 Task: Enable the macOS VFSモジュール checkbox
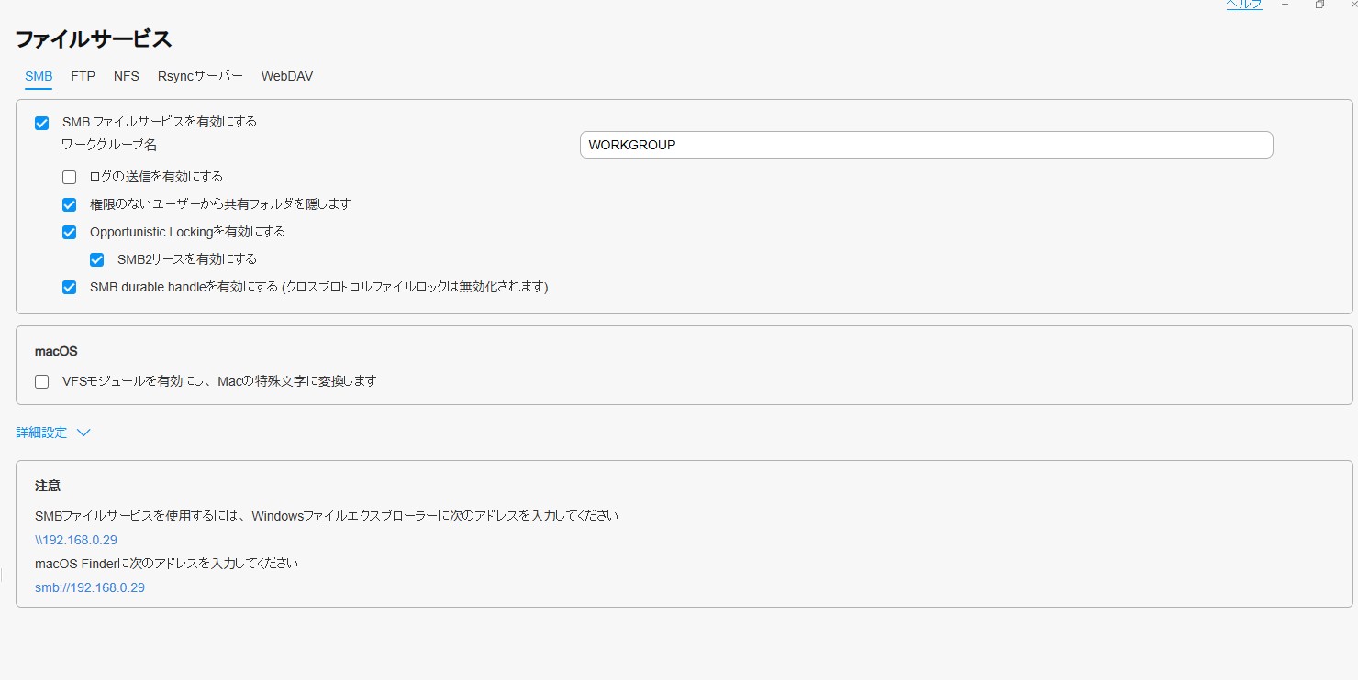pos(42,382)
